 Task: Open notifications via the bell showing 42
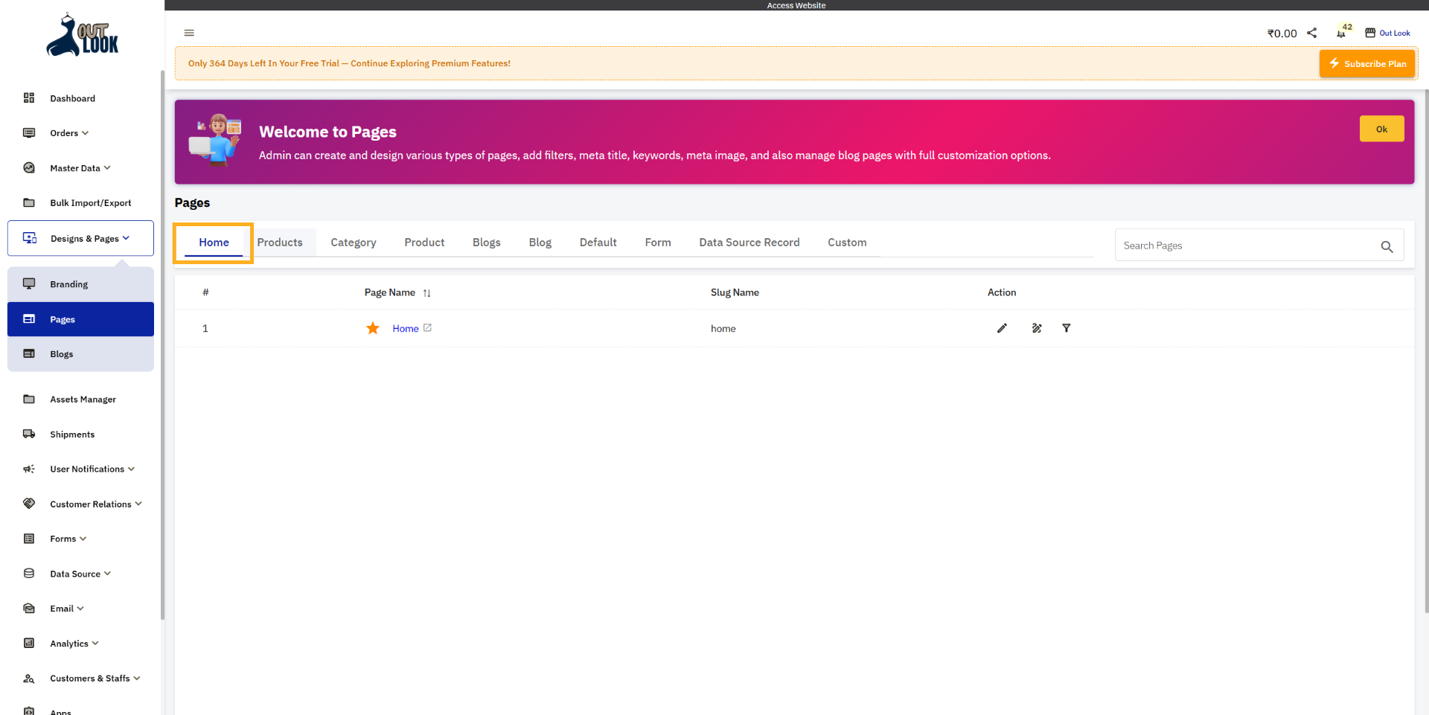1342,33
